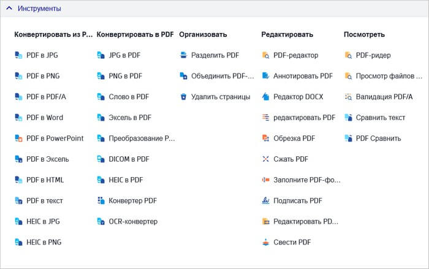Click the Аннотировать PDF icon
The image size is (429, 269).
pos(265,76)
